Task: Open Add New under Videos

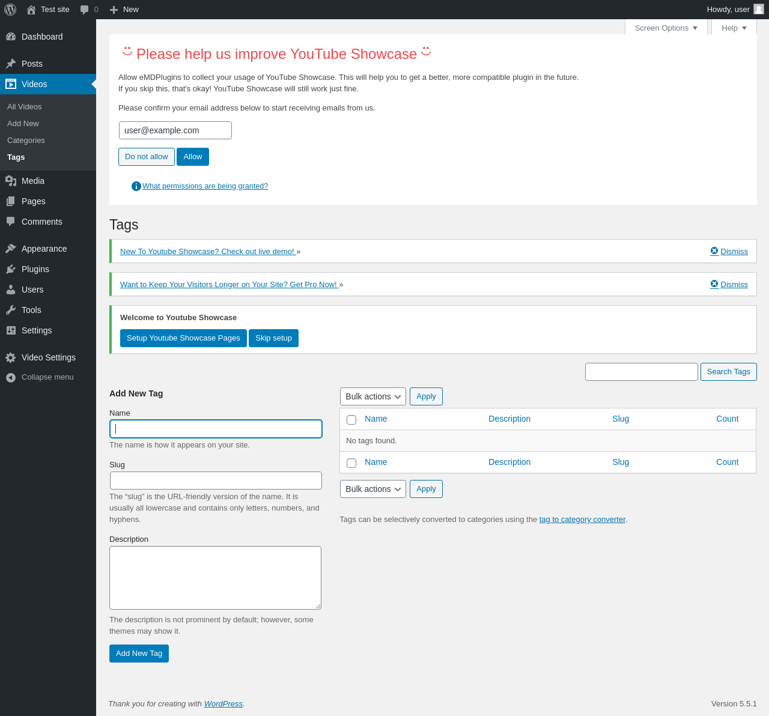Action: click(23, 124)
